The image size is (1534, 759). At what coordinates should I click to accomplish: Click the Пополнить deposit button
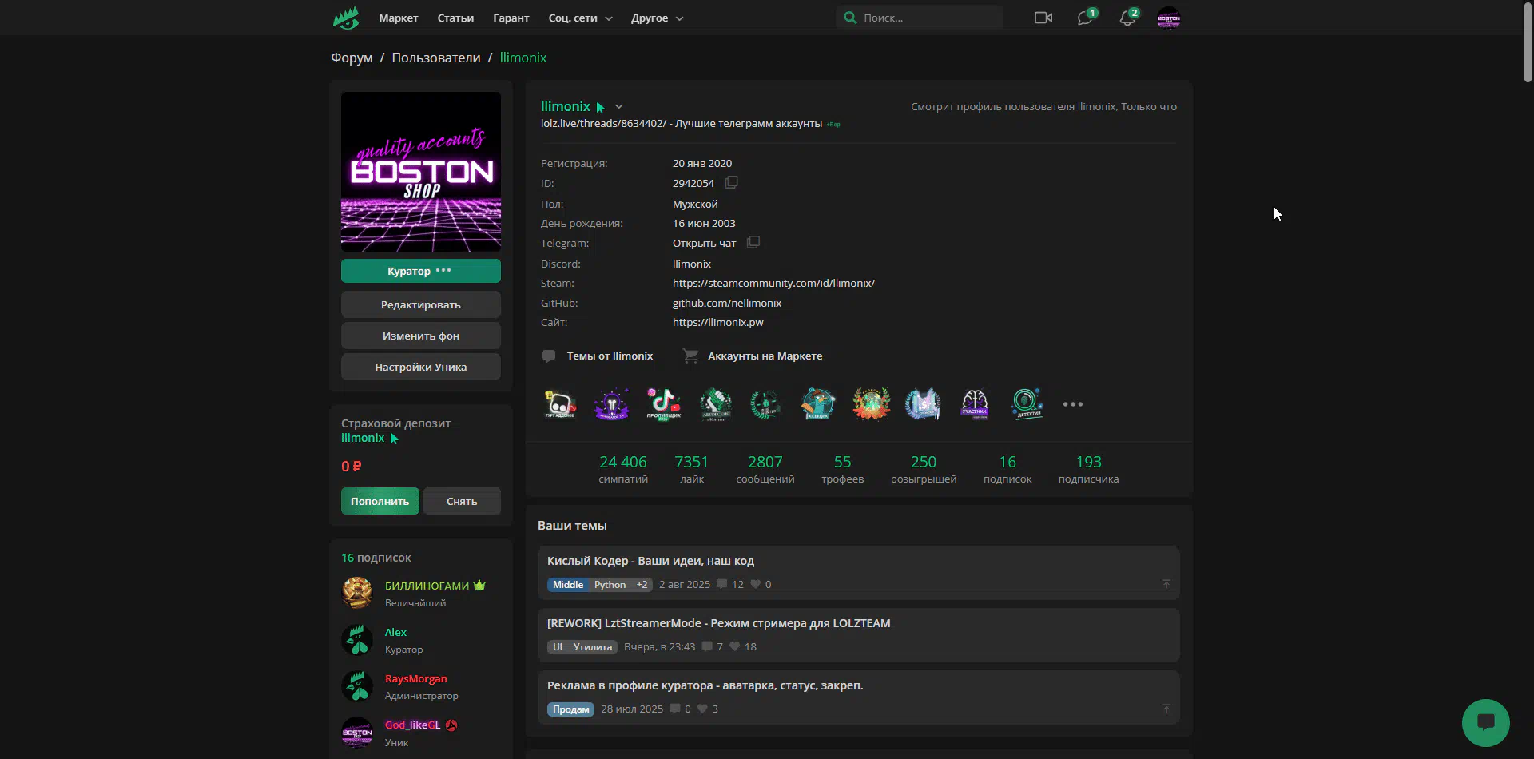380,501
